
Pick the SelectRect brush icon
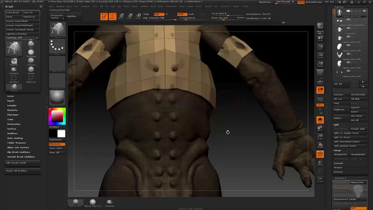coord(14,79)
